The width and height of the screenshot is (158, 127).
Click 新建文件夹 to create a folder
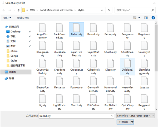[x=23, y=18]
